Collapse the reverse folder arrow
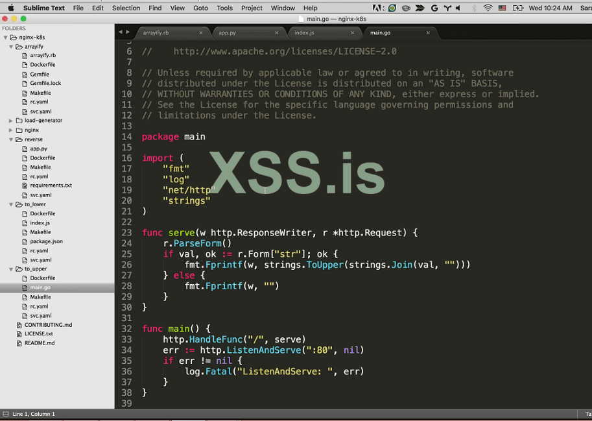Viewport: 592px width, 421px height. click(11, 139)
